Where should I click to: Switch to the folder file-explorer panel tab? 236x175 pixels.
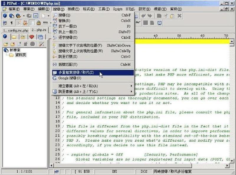pos(14,37)
